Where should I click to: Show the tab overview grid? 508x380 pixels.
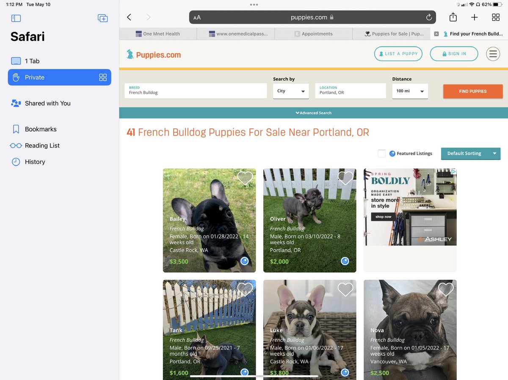tap(496, 17)
